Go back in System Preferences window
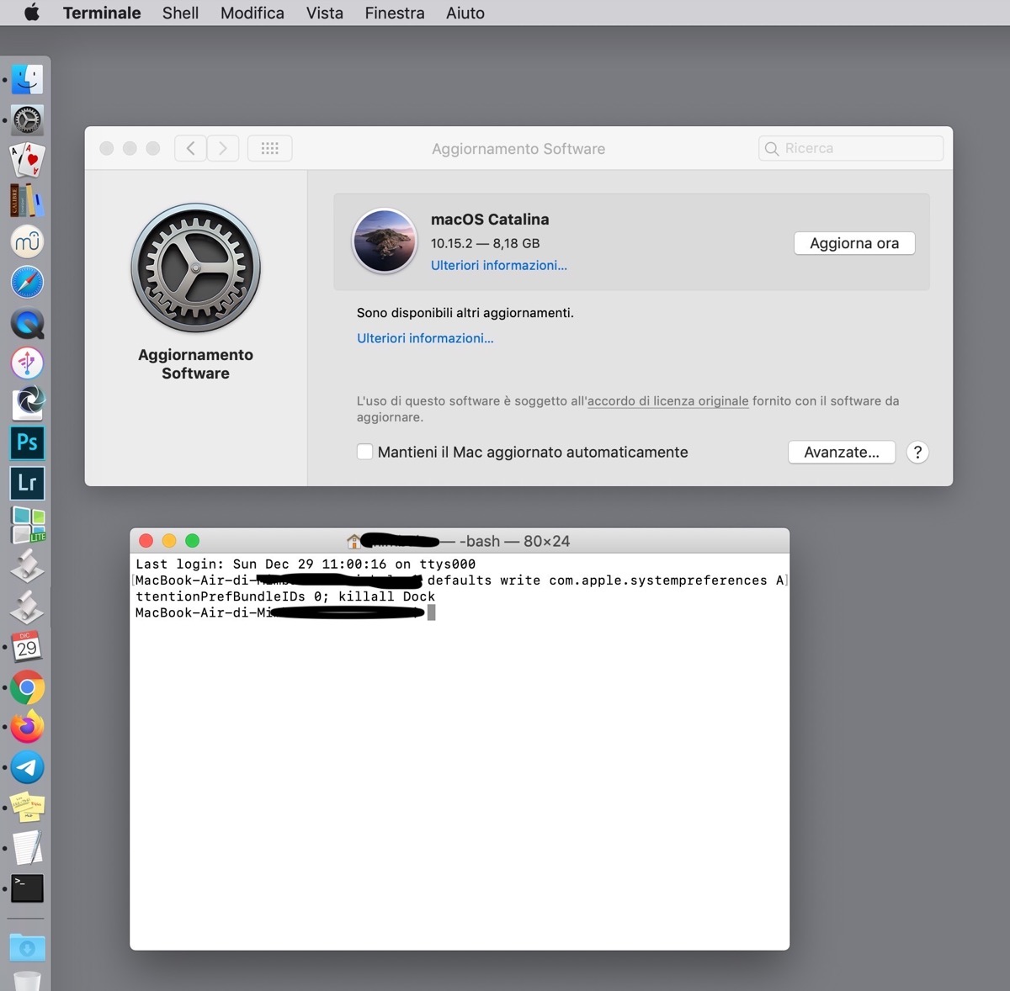This screenshot has height=991, width=1010. [191, 148]
